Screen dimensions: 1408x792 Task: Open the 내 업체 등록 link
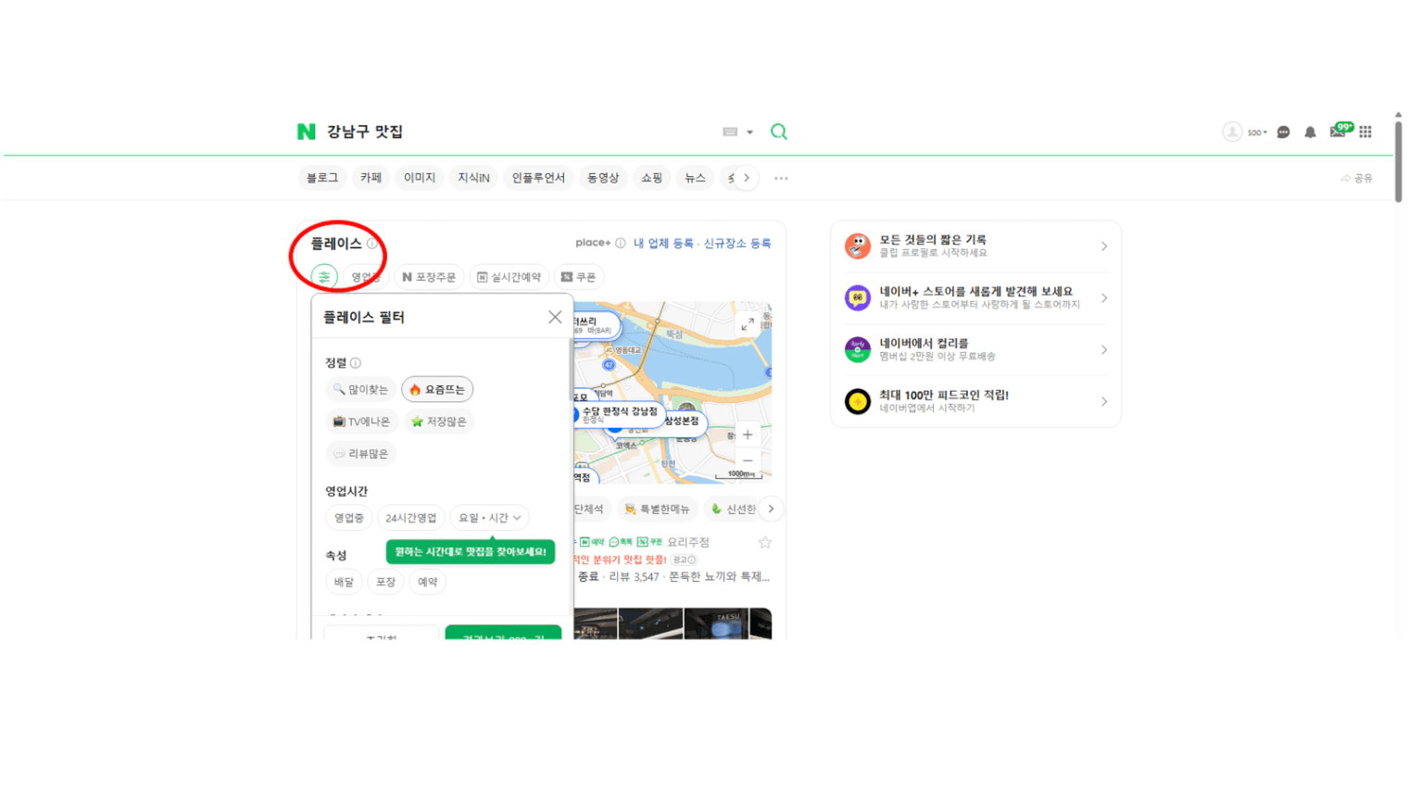pyautogui.click(x=663, y=244)
